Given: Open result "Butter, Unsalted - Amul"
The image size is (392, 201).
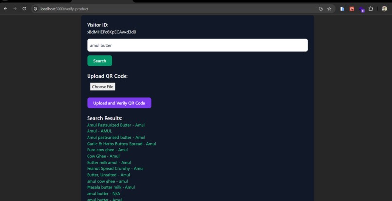Looking at the screenshot, I should (108, 175).
